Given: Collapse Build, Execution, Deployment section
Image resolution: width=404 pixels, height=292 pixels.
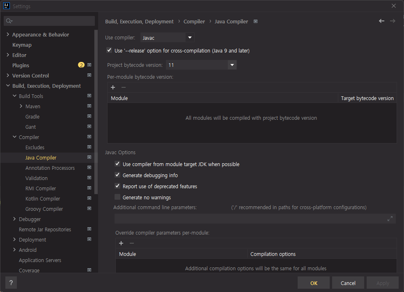Looking at the screenshot, I should (x=8, y=86).
